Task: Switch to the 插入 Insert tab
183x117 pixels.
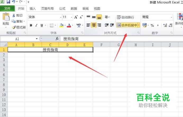Action: point(33,9)
